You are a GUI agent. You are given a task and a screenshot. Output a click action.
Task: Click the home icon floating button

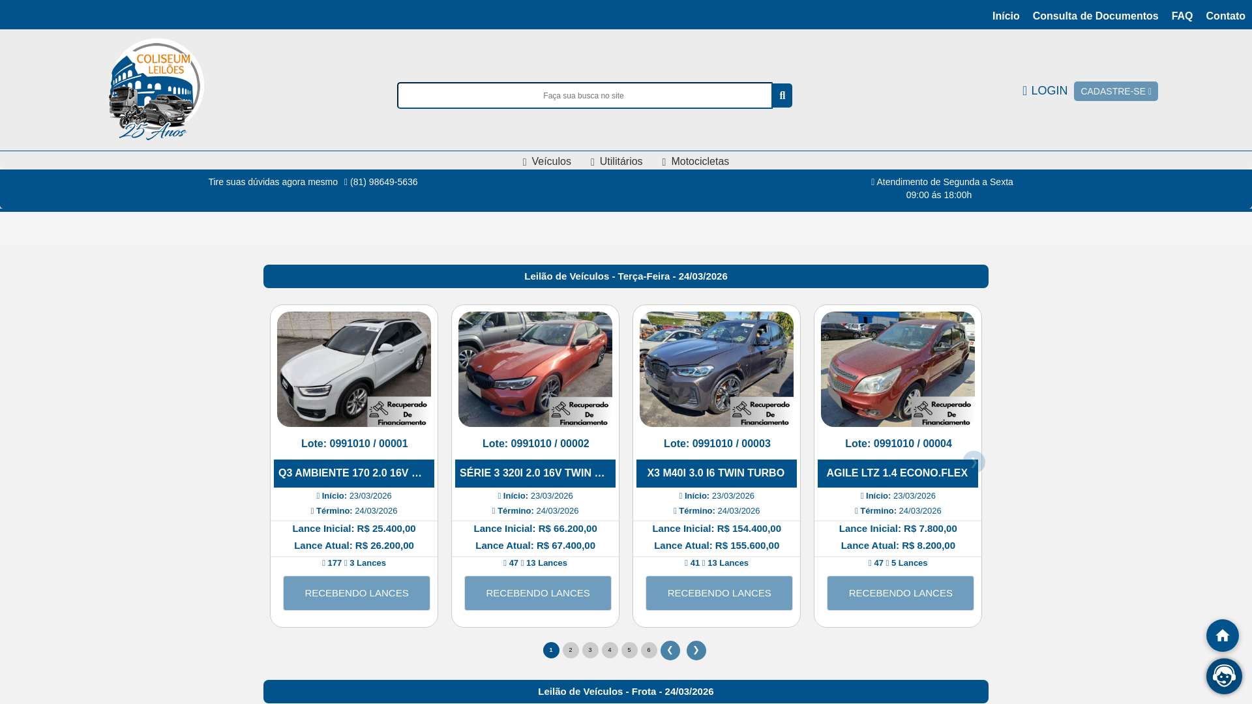coord(1222,636)
